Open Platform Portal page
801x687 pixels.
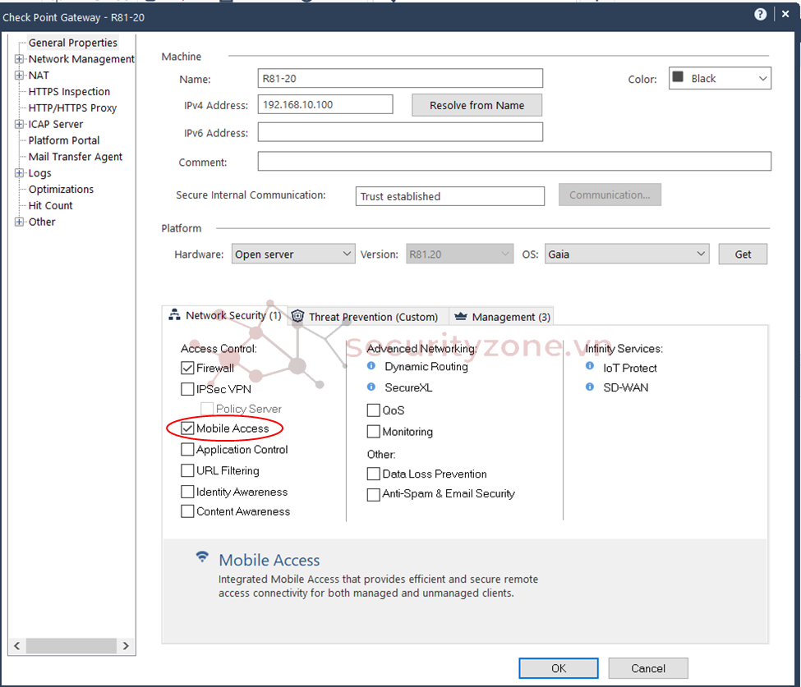[x=64, y=140]
